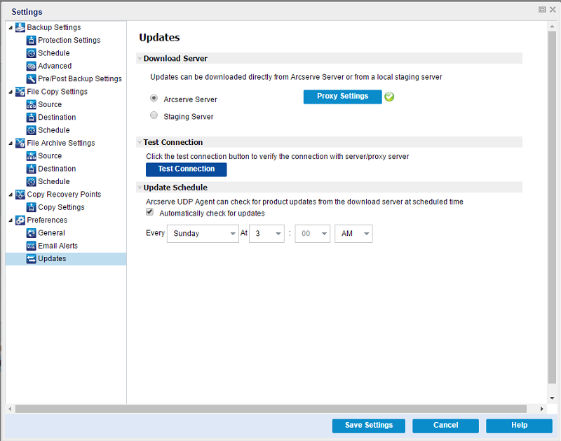Select Email Alerts label in Preferences
Viewport: 561px width, 441px height.
click(58, 246)
